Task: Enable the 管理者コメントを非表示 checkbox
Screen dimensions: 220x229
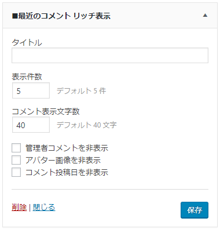Action: 16,148
